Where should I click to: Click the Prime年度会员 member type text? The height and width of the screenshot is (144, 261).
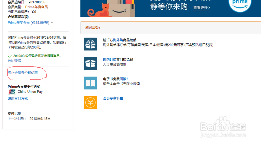click(37, 7)
